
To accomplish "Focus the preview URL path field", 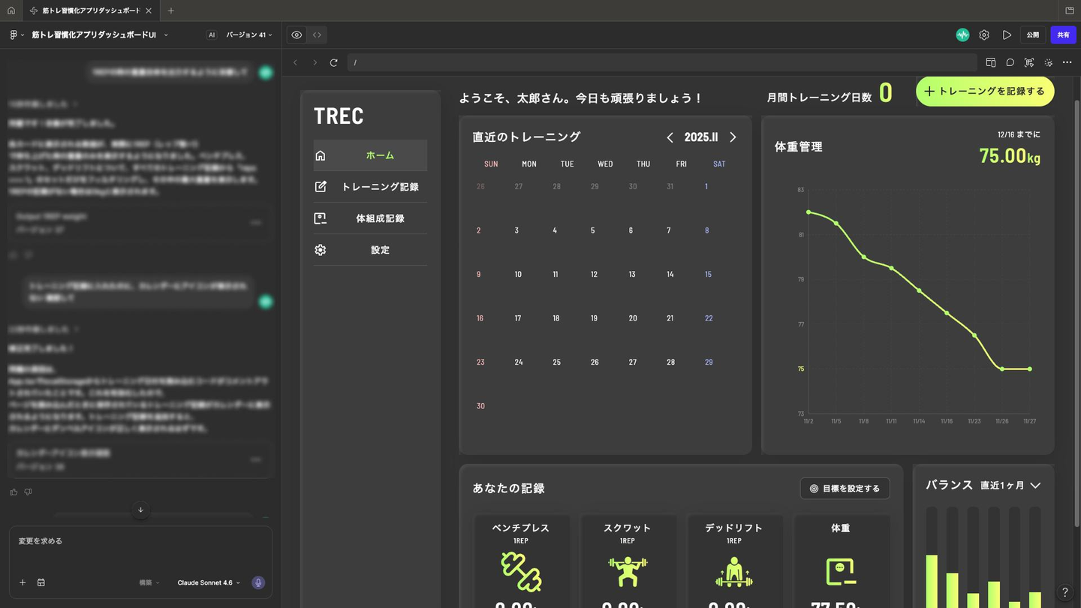I will 662,62.
